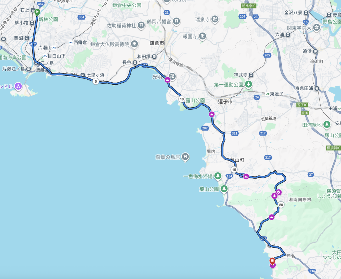Click the 第一運動公園 tree icon
This screenshot has width=341, height=279.
pyautogui.click(x=248, y=84)
